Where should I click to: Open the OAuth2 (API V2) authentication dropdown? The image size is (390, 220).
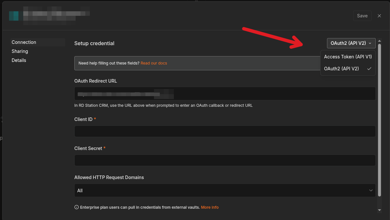point(351,43)
